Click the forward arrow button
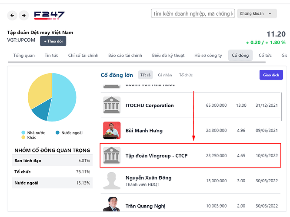Image resolution: width=290 pixels, height=217 pixels. 23,16
